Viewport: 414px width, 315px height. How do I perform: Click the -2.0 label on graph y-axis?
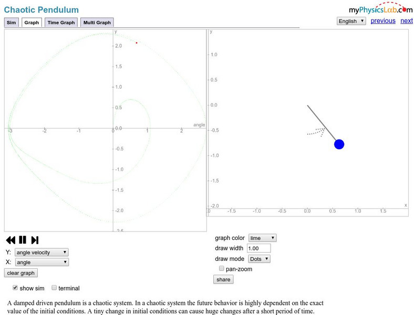click(x=119, y=211)
